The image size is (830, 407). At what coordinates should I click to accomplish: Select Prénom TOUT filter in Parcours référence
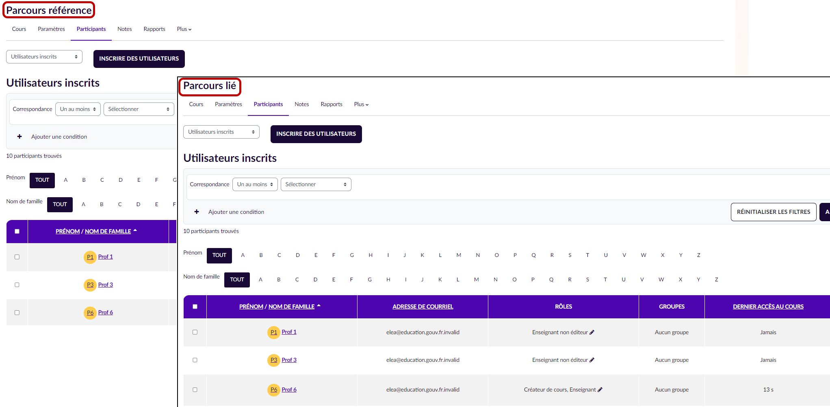(42, 180)
